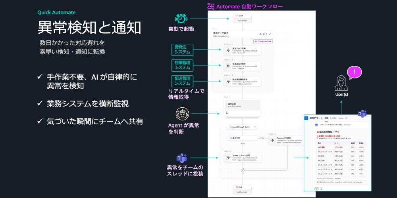
Task: Click the Loop through items loop icon
Action: coord(230,127)
